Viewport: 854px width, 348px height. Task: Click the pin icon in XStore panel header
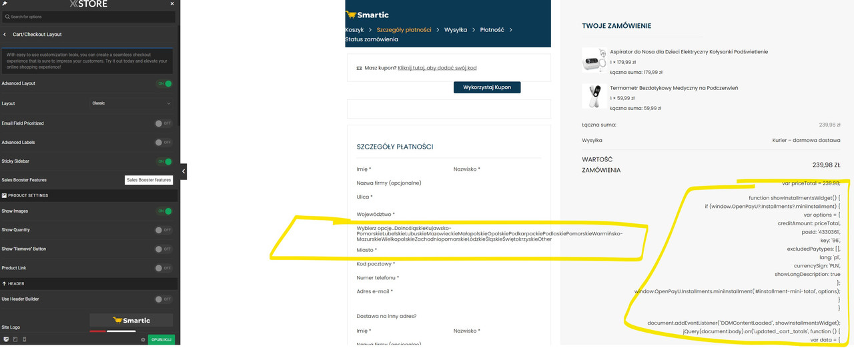5,3
